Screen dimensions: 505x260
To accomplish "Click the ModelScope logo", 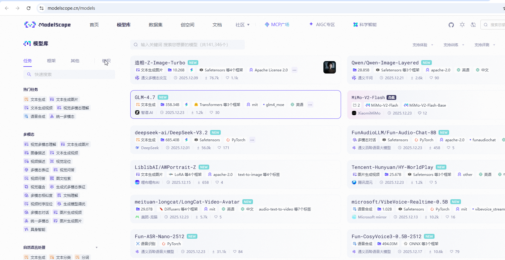I will (x=47, y=25).
